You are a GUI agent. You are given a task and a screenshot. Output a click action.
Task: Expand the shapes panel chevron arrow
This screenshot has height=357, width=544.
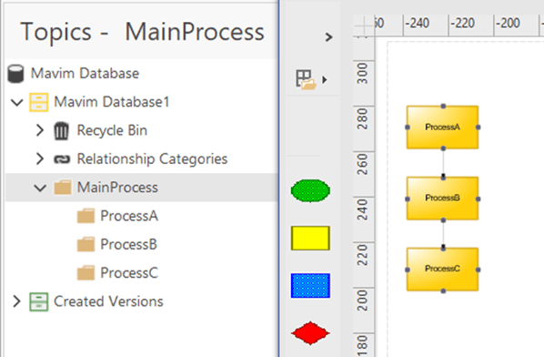(328, 36)
